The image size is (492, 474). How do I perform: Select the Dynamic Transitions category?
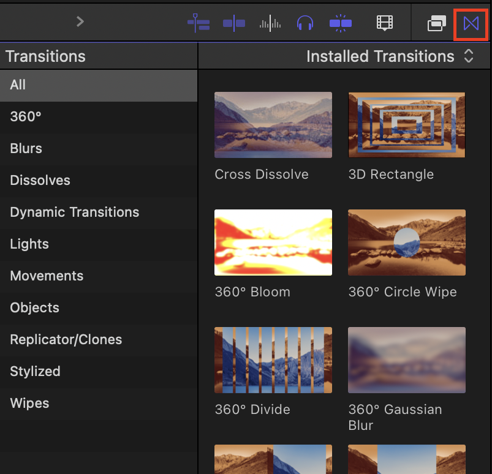click(x=99, y=213)
